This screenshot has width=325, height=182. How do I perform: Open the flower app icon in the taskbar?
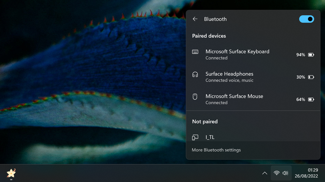pyautogui.click(x=10, y=173)
